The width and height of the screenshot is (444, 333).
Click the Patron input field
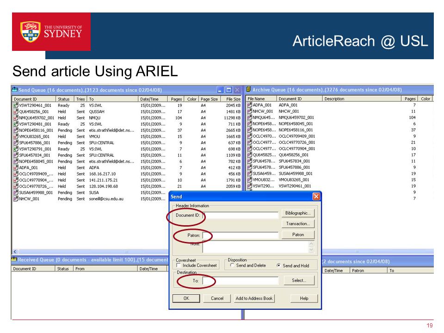coord(240,235)
